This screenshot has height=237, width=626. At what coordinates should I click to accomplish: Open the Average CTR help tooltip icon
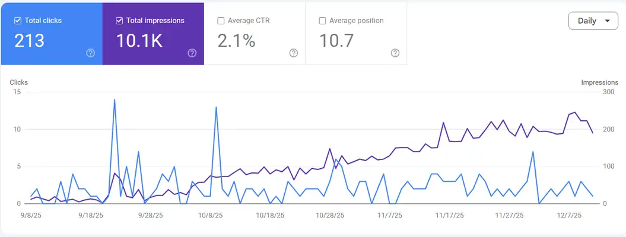pos(294,53)
